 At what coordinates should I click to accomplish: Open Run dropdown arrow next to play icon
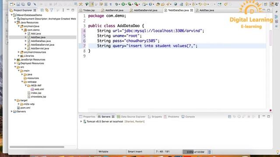click(126, 4)
